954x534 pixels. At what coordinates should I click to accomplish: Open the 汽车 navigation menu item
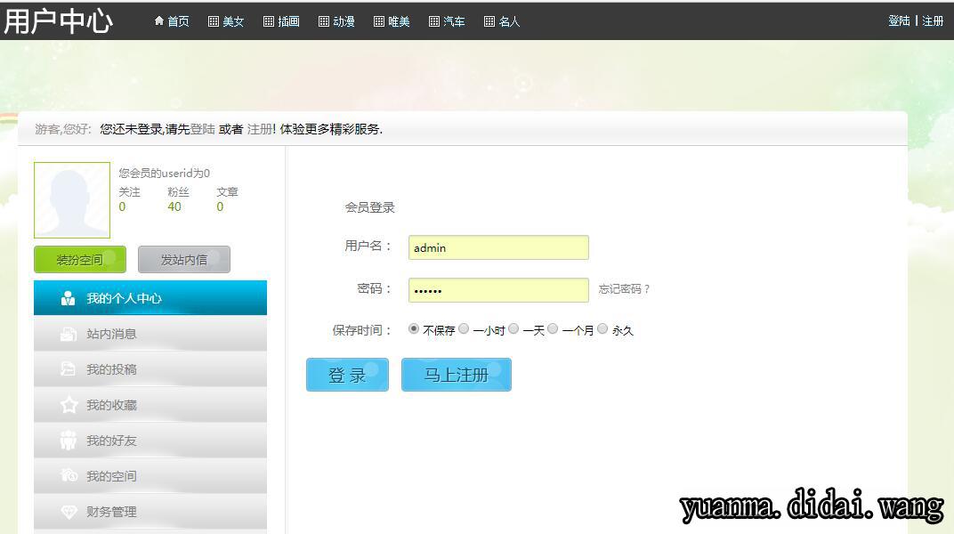(447, 21)
